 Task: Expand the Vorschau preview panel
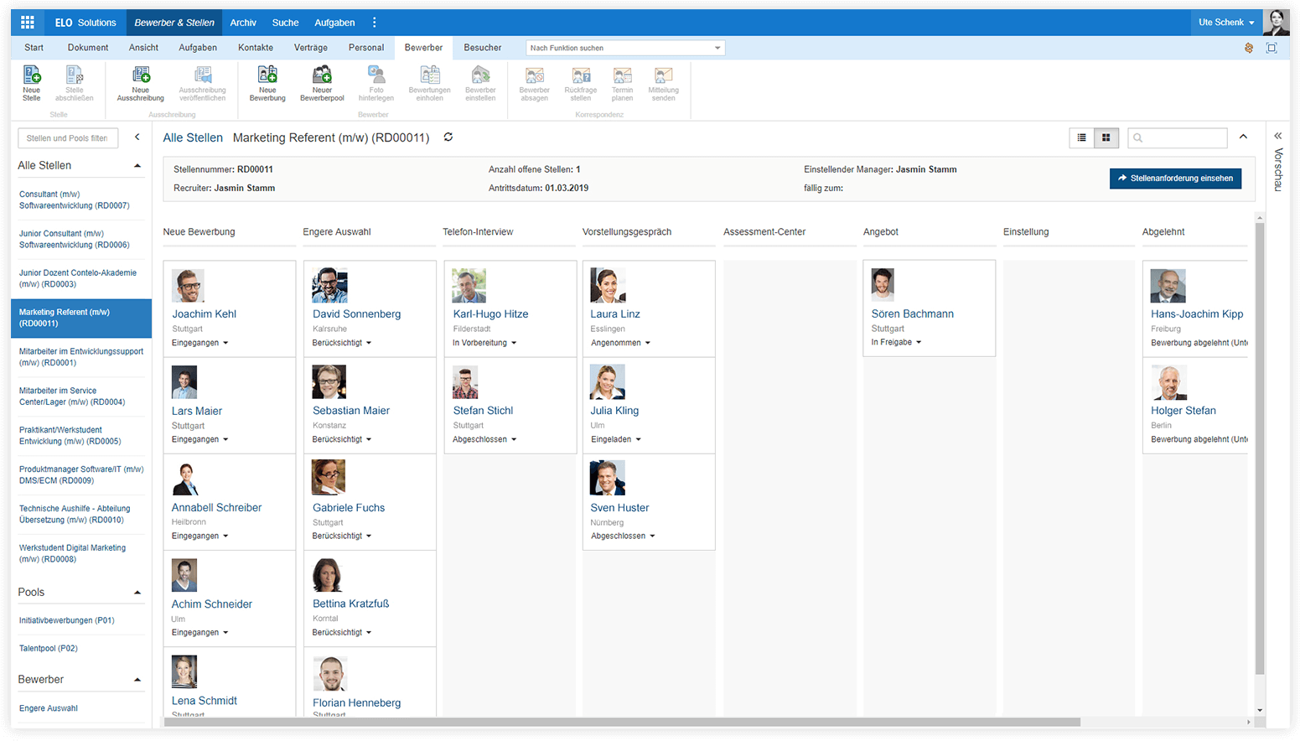[1278, 137]
